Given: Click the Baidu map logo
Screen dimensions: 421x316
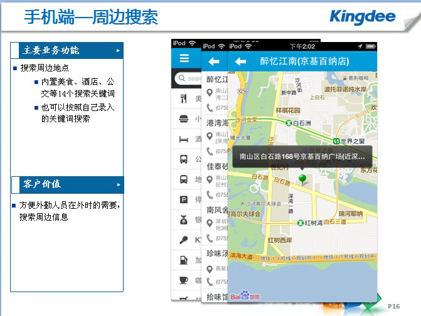Looking at the screenshot, I should coord(245,295).
